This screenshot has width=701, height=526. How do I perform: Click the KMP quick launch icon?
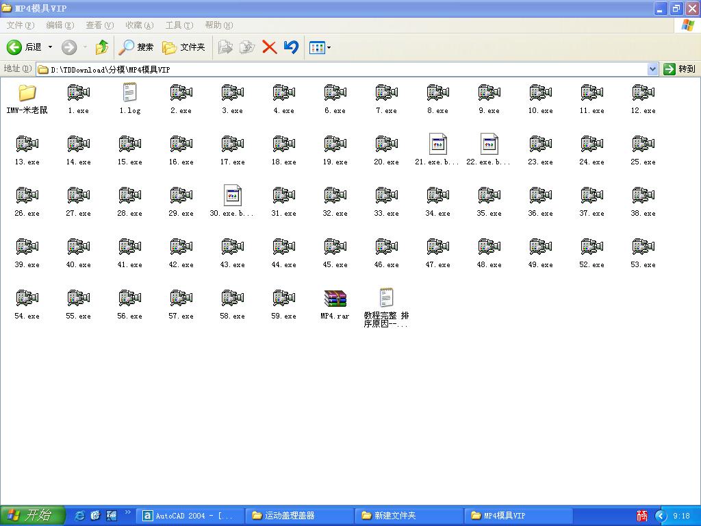pos(112,516)
